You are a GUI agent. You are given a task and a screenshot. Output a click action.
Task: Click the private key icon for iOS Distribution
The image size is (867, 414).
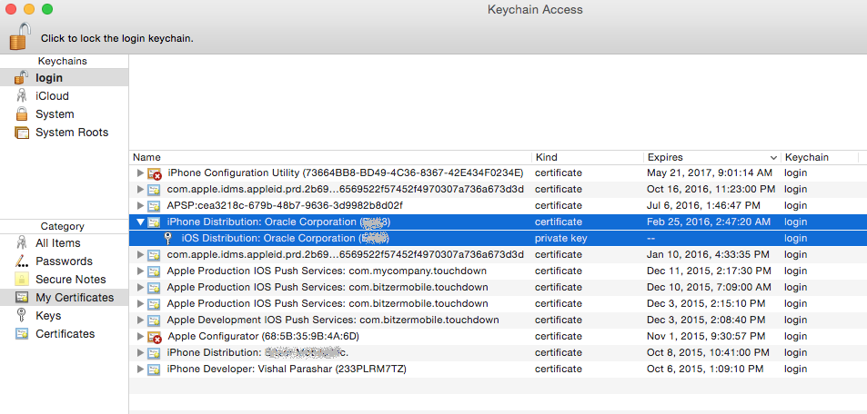point(168,239)
